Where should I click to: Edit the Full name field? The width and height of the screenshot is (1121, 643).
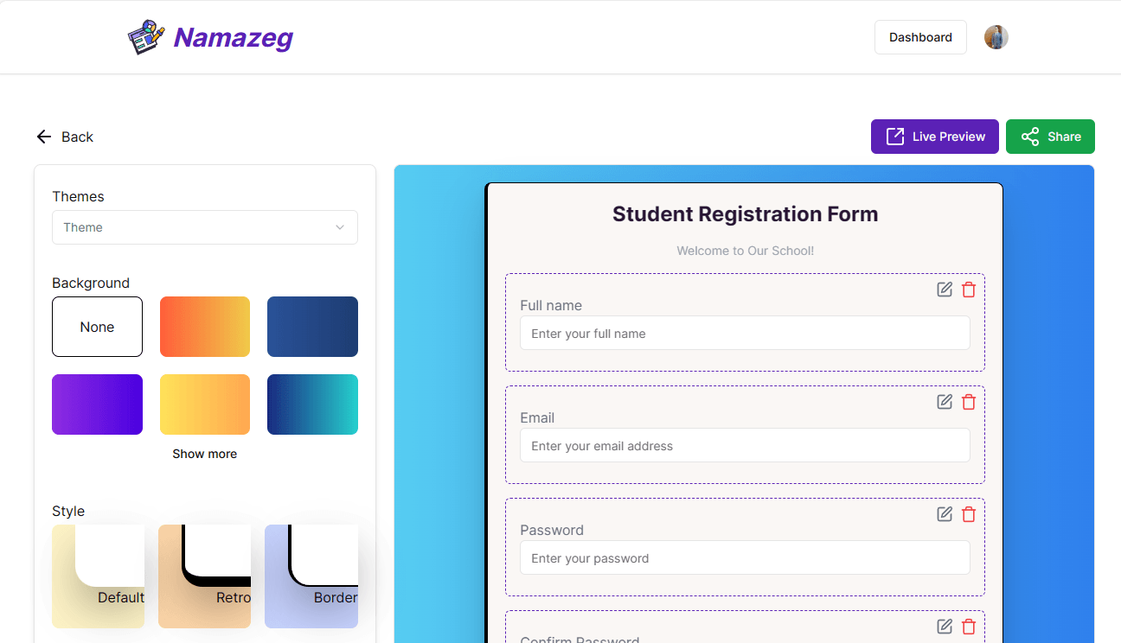(945, 290)
